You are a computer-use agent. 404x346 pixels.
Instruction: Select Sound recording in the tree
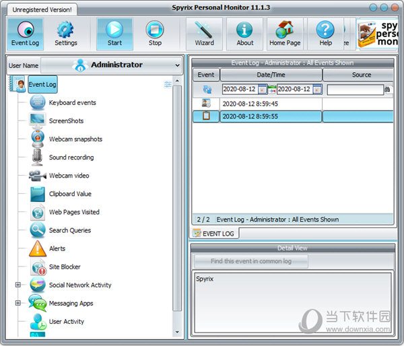click(71, 158)
